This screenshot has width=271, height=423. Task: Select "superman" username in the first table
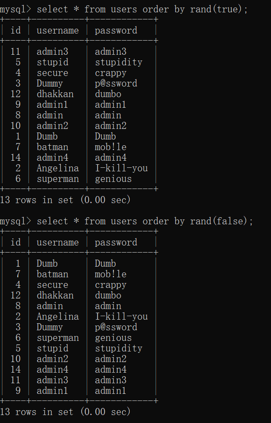point(58,179)
